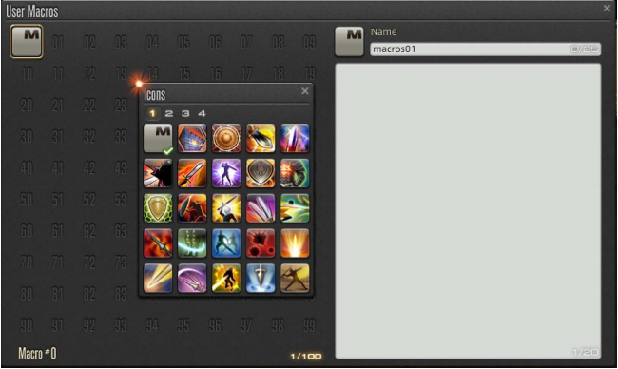Image resolution: width=618 pixels, height=369 pixels.
Task: Select the sepia javelin thrower icon
Action: pyautogui.click(x=295, y=279)
